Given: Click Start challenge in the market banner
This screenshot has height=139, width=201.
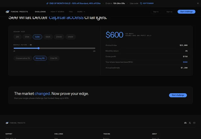Looking at the screenshot, I should (178, 95).
